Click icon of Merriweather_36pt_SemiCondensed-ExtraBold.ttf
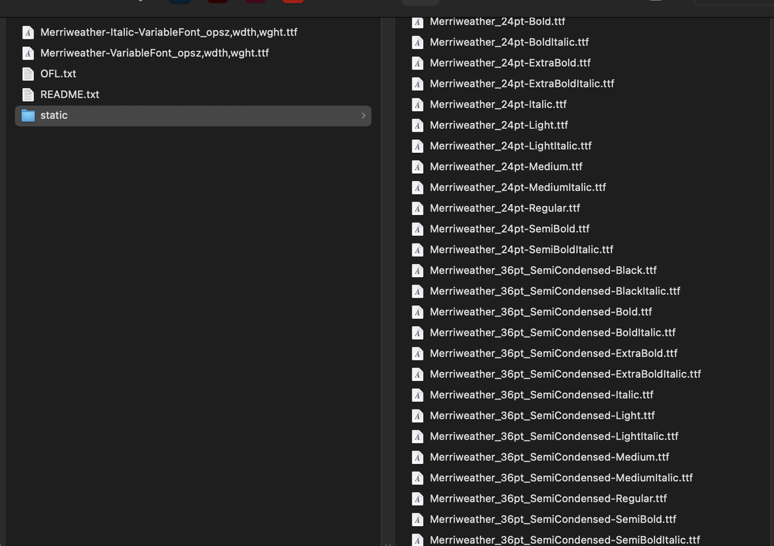This screenshot has width=774, height=546. click(x=418, y=354)
